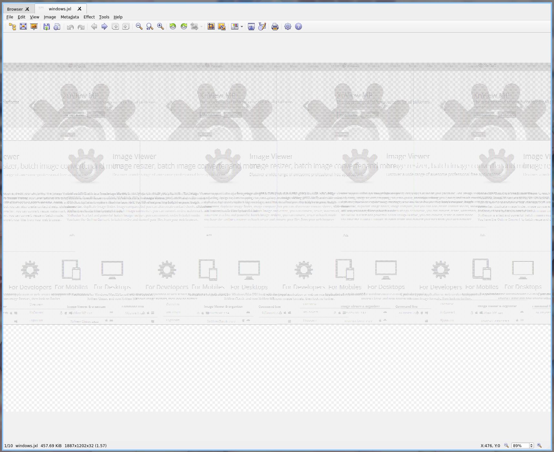Go to next file with blue arrow
554x452 pixels.
[x=104, y=26]
